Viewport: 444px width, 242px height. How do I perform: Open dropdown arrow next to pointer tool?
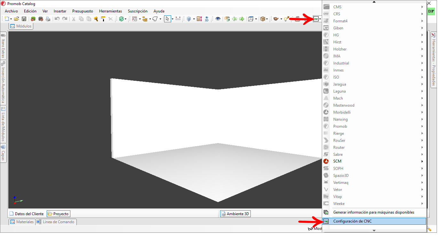pos(172,19)
